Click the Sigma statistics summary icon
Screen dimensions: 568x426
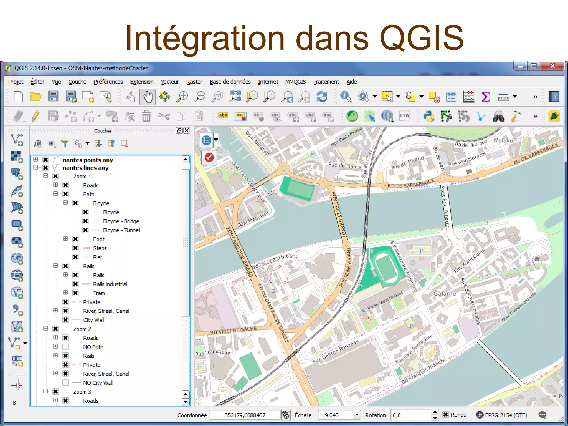[x=486, y=97]
